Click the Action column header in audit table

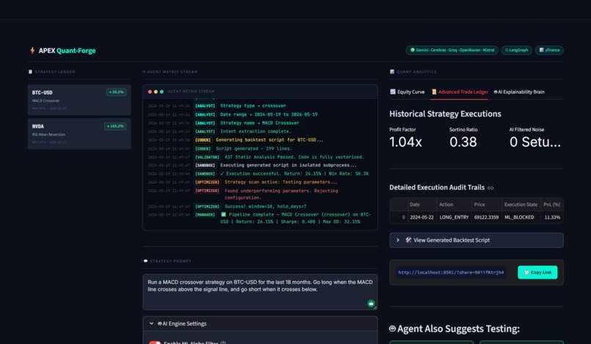click(454, 205)
